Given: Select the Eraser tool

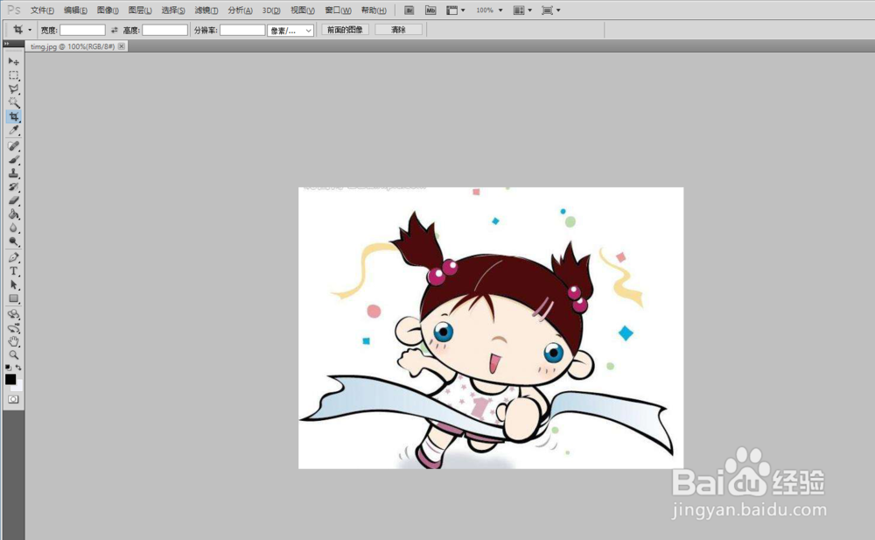Looking at the screenshot, I should pyautogui.click(x=13, y=200).
